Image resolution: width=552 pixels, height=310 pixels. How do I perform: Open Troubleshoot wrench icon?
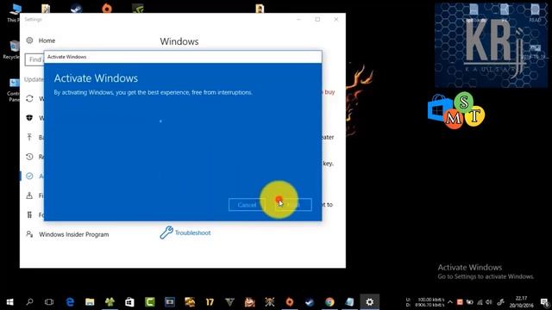pos(166,232)
